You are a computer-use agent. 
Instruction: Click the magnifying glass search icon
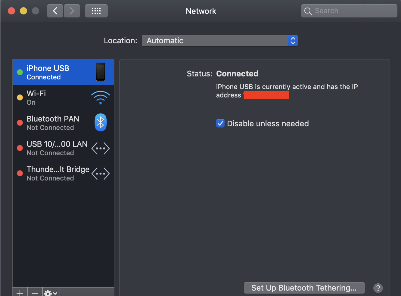(x=308, y=11)
